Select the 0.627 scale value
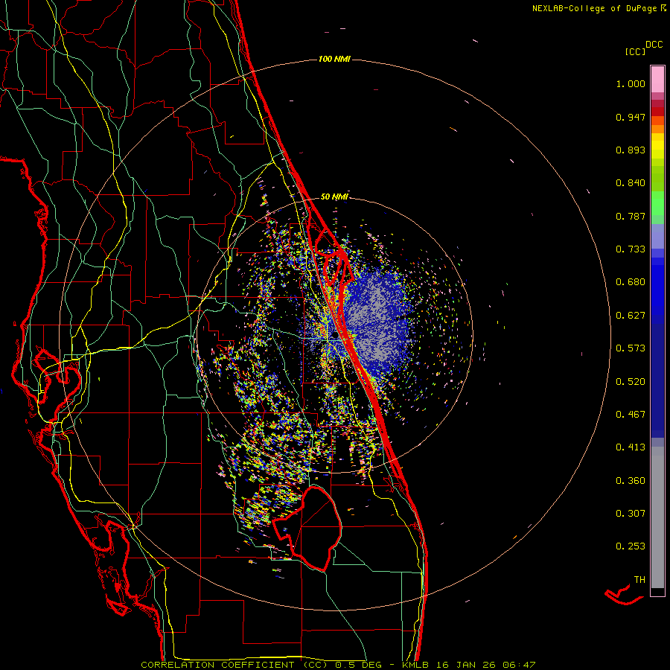Image resolution: width=670 pixels, height=670 pixels. click(x=631, y=316)
